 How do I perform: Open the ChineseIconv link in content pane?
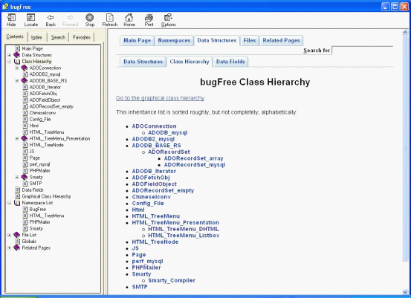151,197
